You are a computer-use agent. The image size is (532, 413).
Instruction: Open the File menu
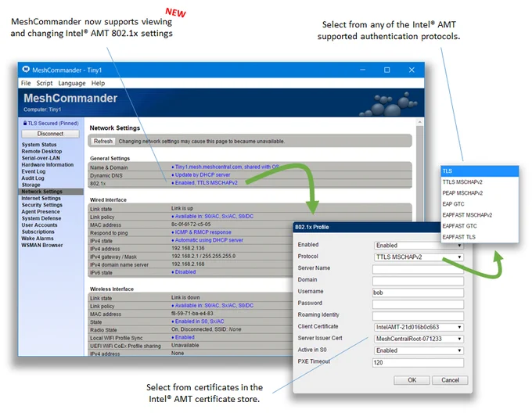click(26, 83)
